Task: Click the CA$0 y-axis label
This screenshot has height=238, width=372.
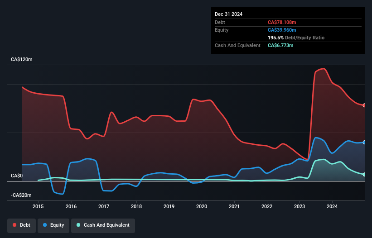Action: (x=17, y=176)
